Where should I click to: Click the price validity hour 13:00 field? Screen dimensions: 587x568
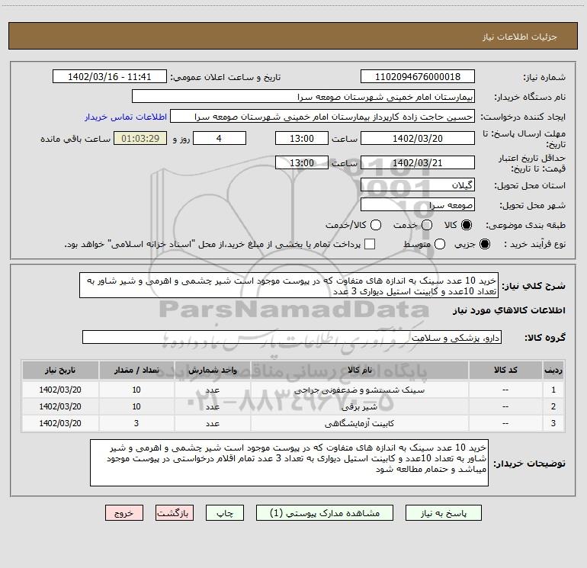click(302, 162)
